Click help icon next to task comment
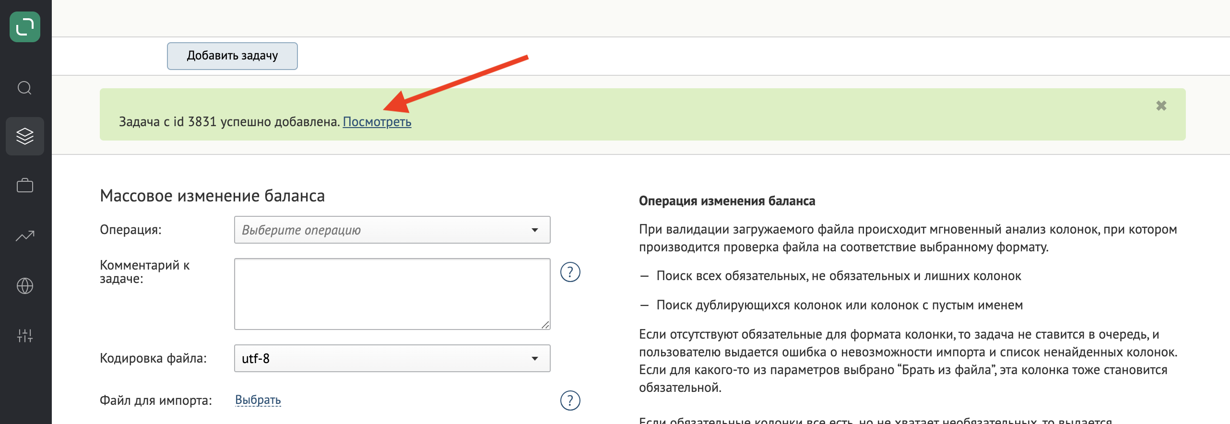This screenshot has width=1230, height=424. pos(570,272)
